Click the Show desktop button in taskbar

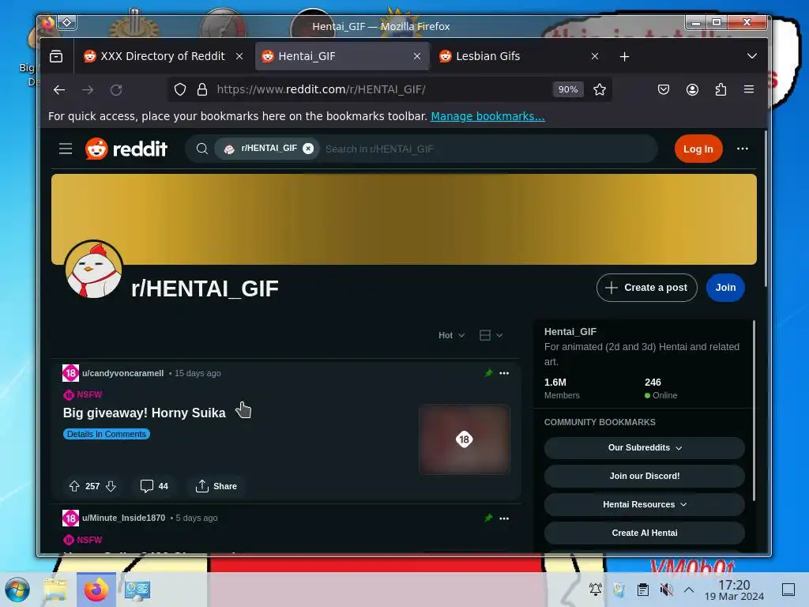click(x=788, y=590)
